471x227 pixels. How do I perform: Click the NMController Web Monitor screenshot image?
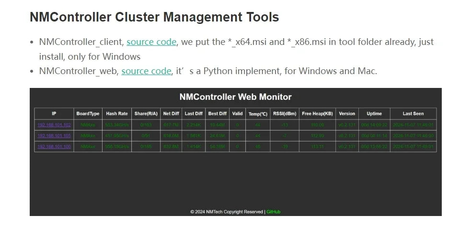[236, 152]
